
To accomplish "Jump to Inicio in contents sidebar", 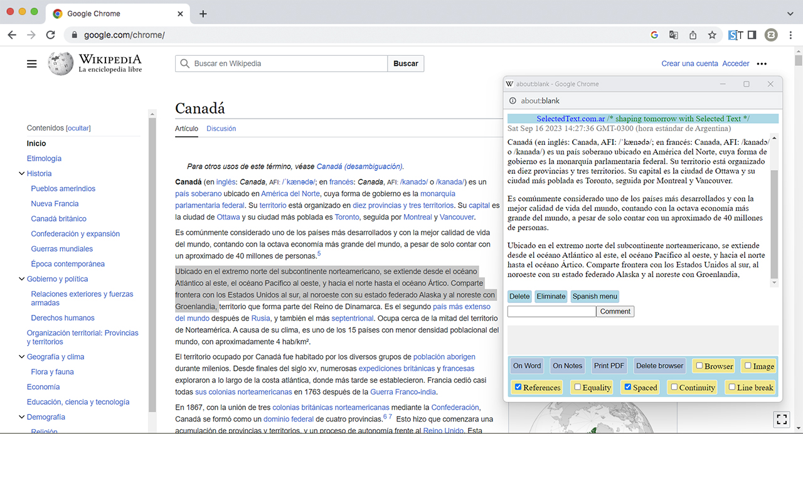I will [x=36, y=144].
